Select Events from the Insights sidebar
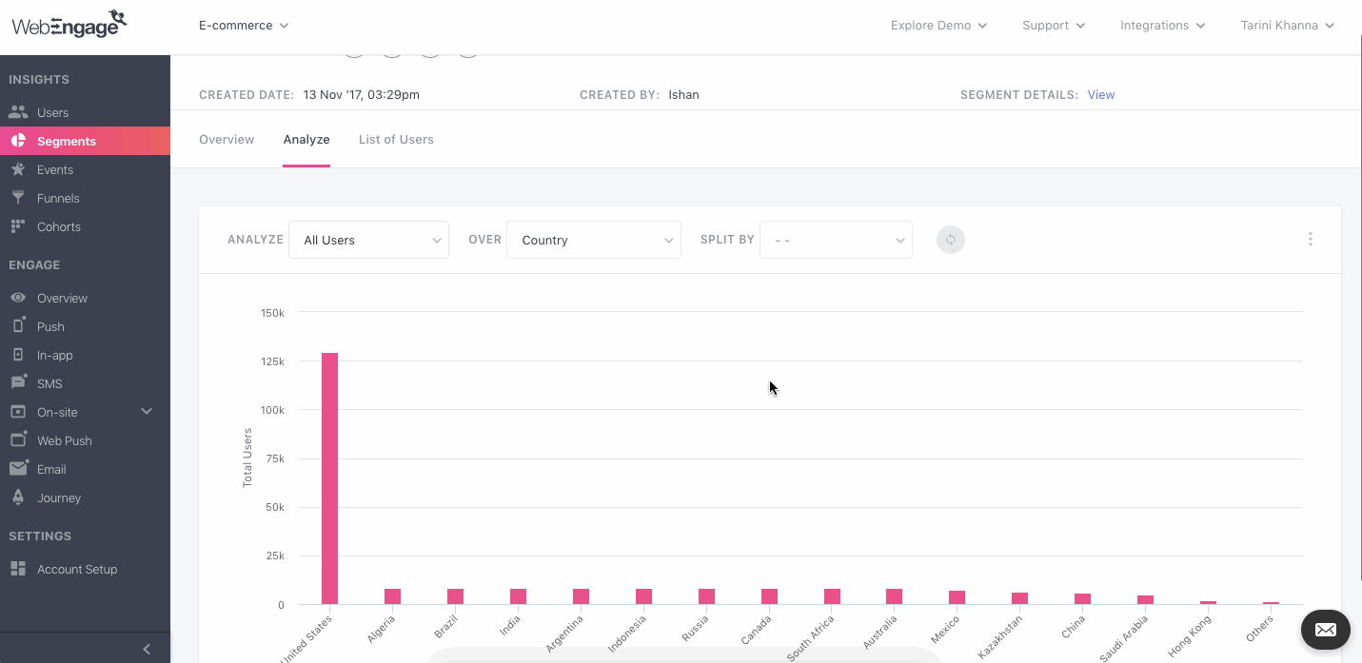Screen dimensions: 1362x663 tap(53, 168)
